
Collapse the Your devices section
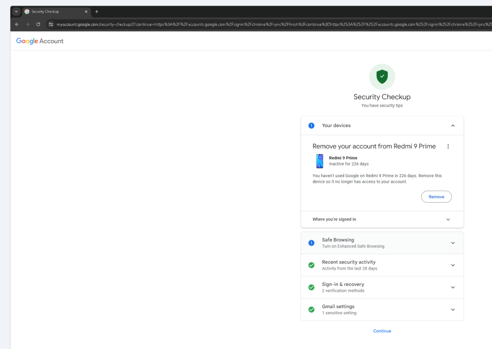point(453,126)
